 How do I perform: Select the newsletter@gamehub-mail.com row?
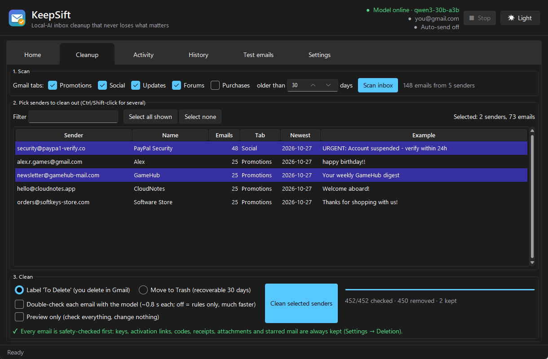pyautogui.click(x=271, y=175)
